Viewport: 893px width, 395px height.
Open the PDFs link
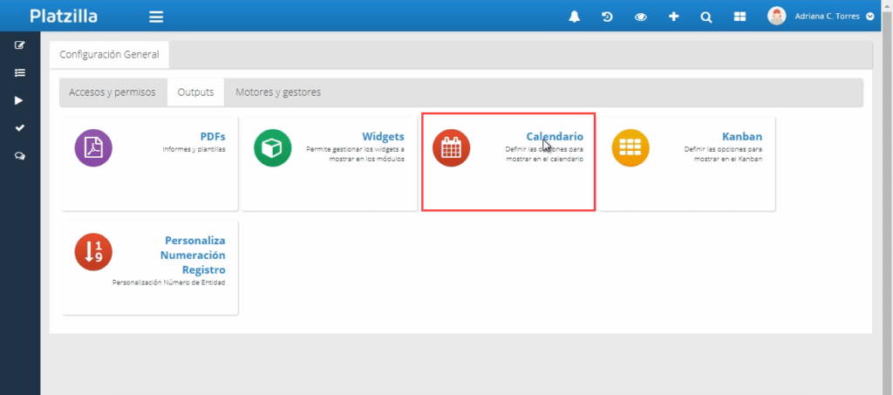(x=213, y=137)
